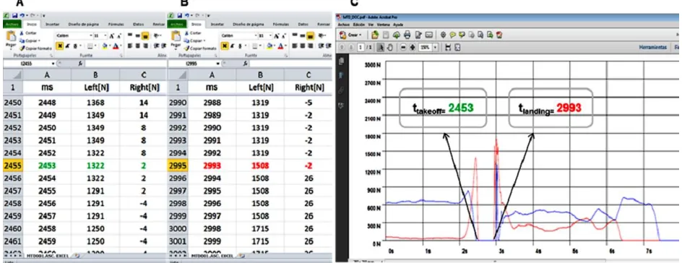The width and height of the screenshot is (682, 263).
Task: Click fill color bucket in Excel window A
Action: [105, 46]
